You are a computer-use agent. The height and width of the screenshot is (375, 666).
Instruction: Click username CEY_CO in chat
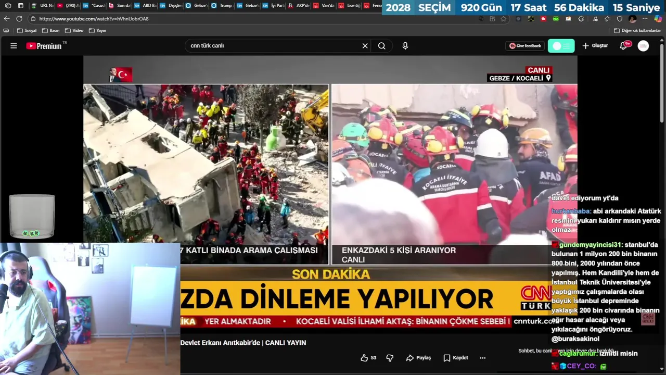[x=582, y=366]
